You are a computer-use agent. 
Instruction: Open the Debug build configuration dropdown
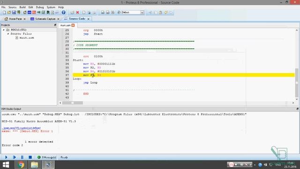pos(142,13)
